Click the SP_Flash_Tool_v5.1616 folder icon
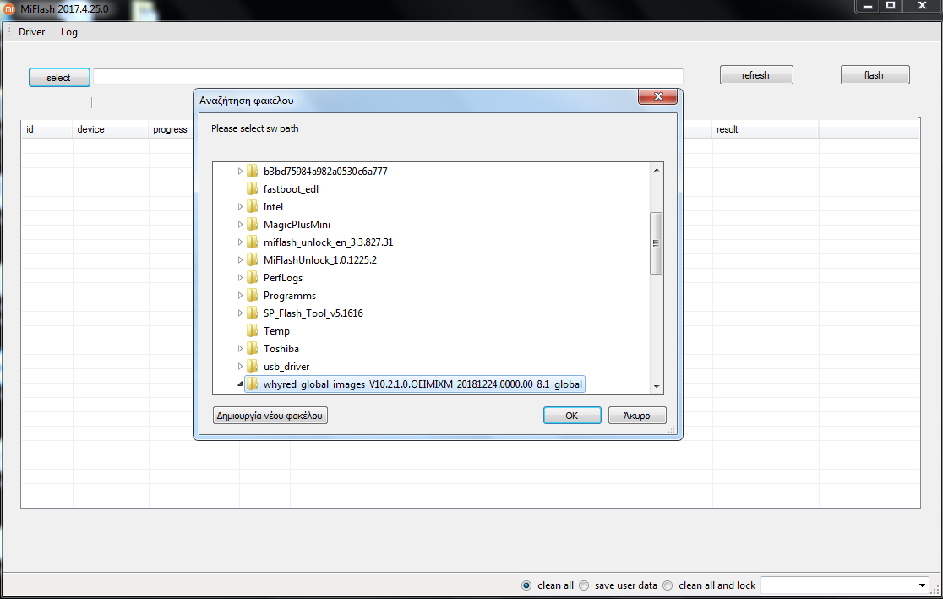 [253, 313]
